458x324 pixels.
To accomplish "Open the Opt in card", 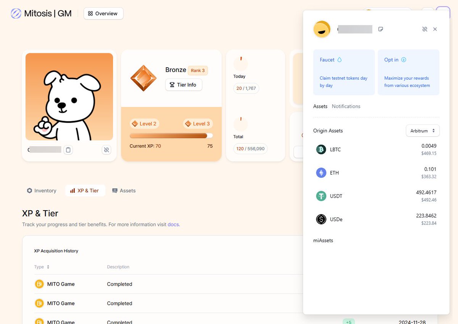I will 408,72.
